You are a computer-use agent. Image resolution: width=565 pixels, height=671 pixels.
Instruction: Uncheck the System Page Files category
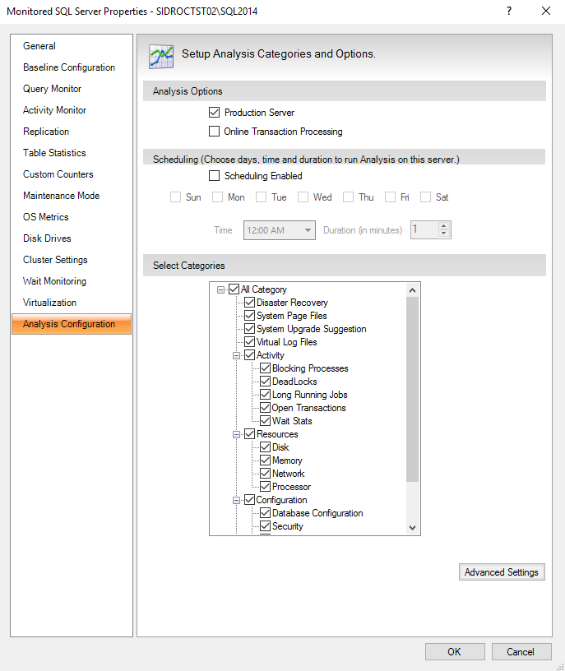[x=249, y=316]
